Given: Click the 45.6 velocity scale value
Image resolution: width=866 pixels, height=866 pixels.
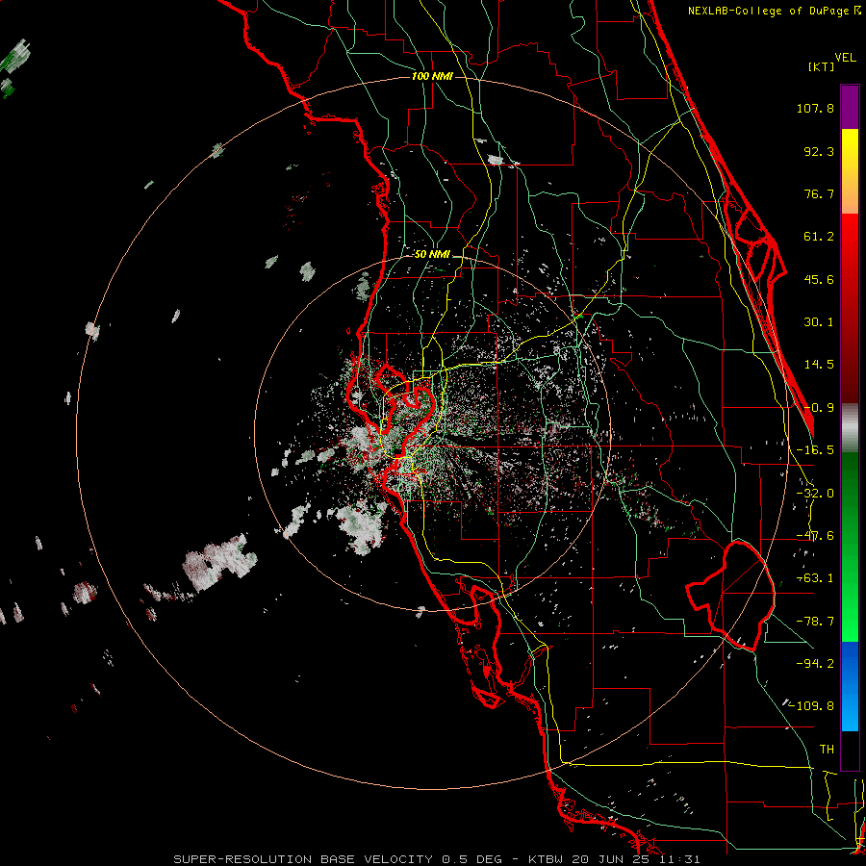Looking at the screenshot, I should tap(819, 279).
